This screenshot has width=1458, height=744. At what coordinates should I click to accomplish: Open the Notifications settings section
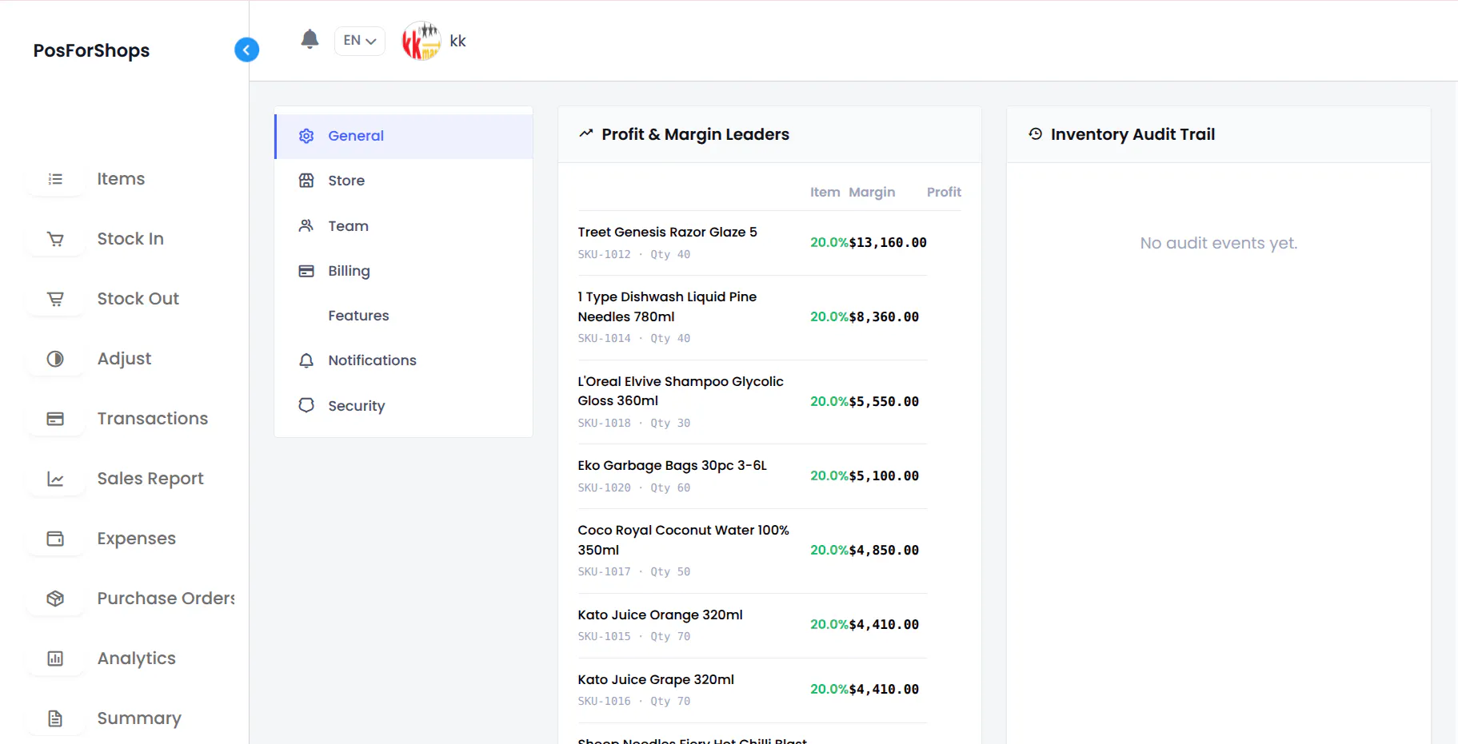(404, 360)
